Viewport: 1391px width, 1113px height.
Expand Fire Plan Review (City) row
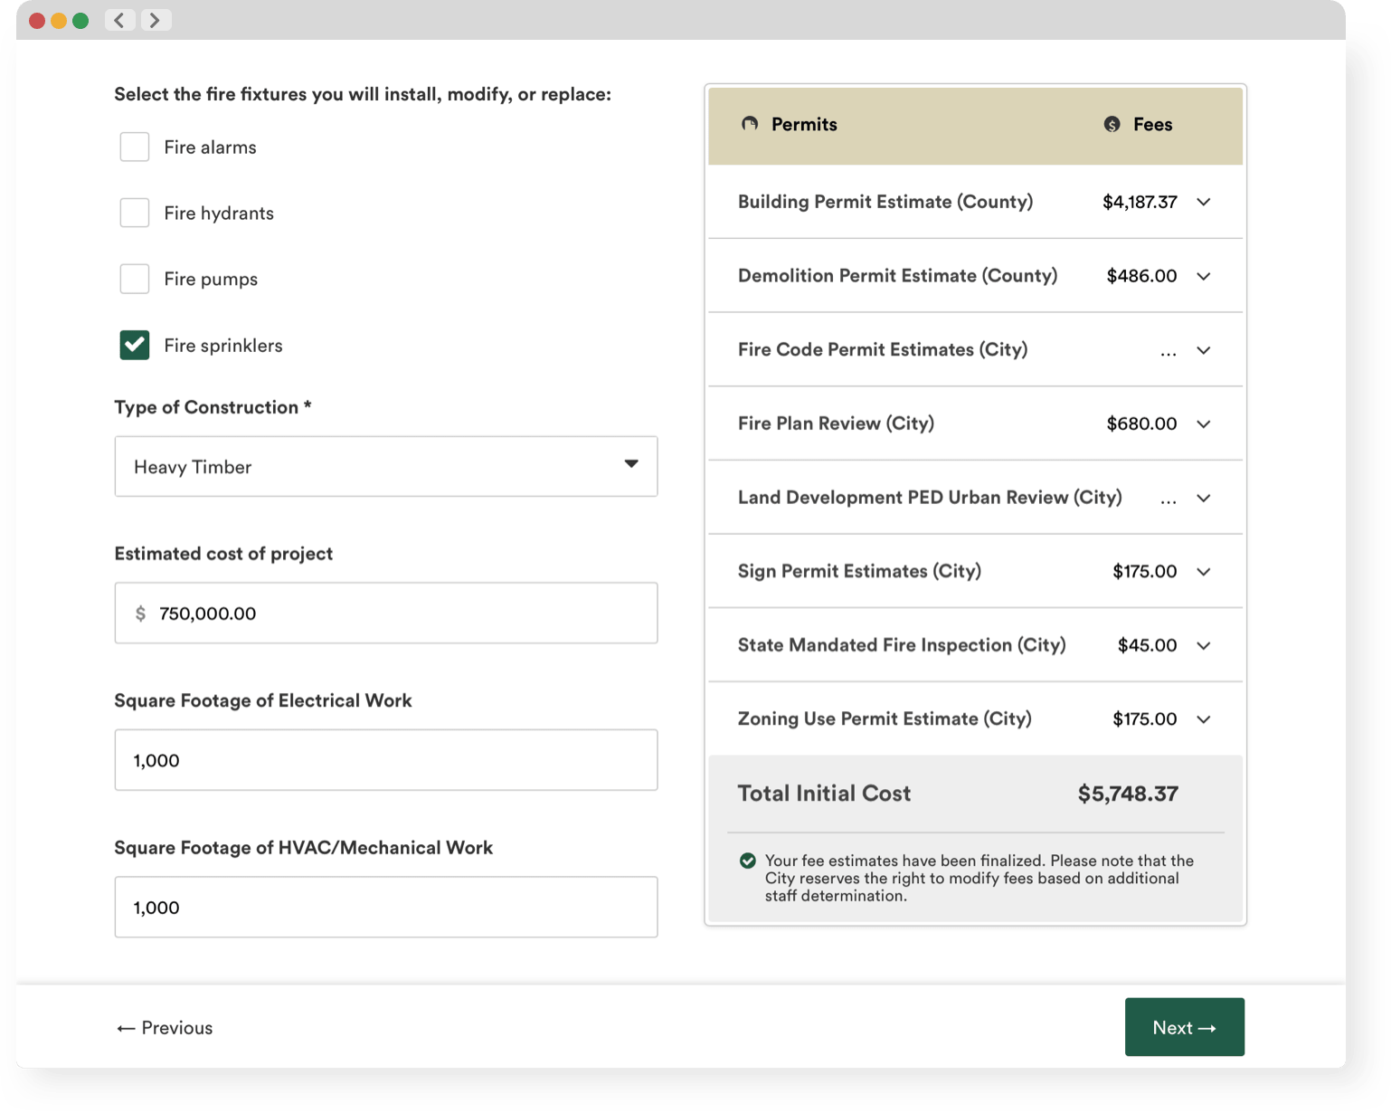point(1204,423)
